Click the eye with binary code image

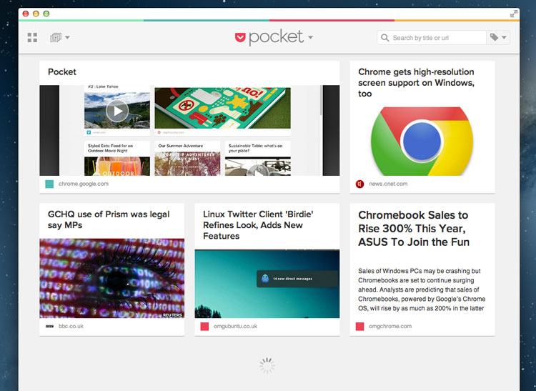point(111,278)
